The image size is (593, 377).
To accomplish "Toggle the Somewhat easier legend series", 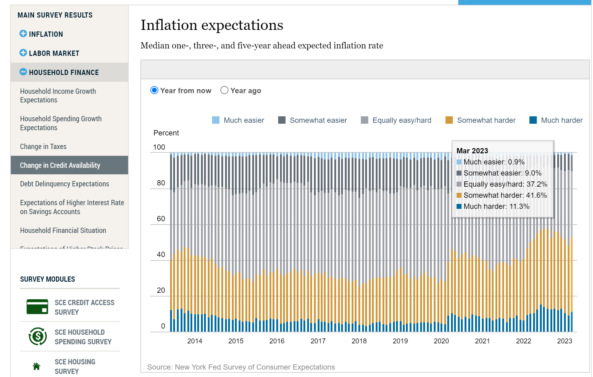I will (282, 120).
